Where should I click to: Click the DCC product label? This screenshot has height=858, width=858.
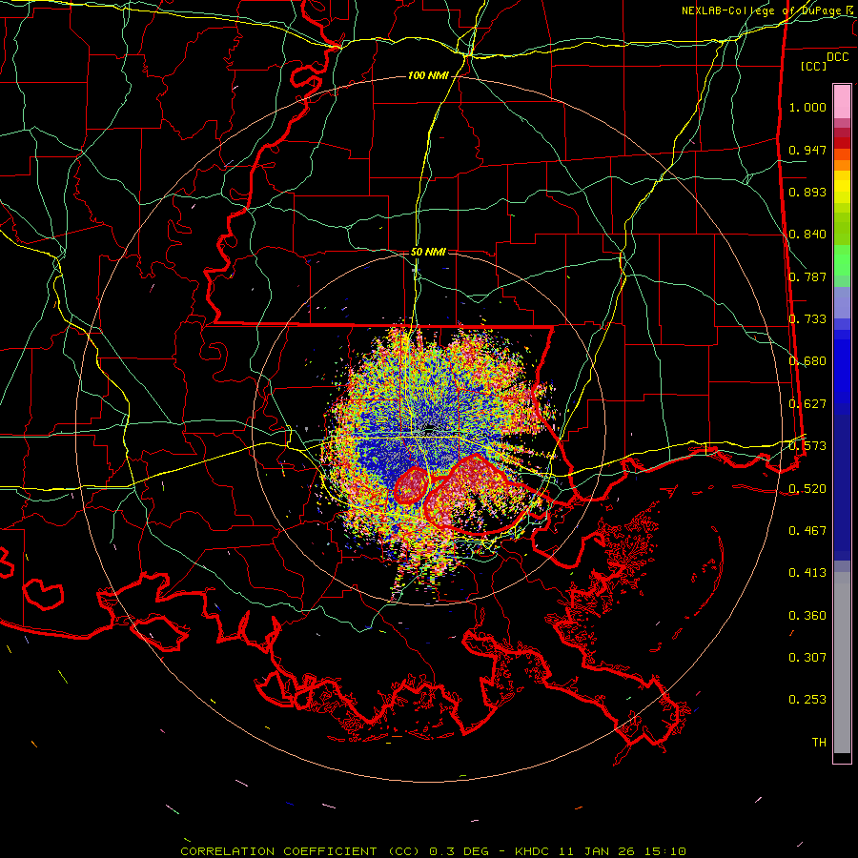tap(837, 57)
